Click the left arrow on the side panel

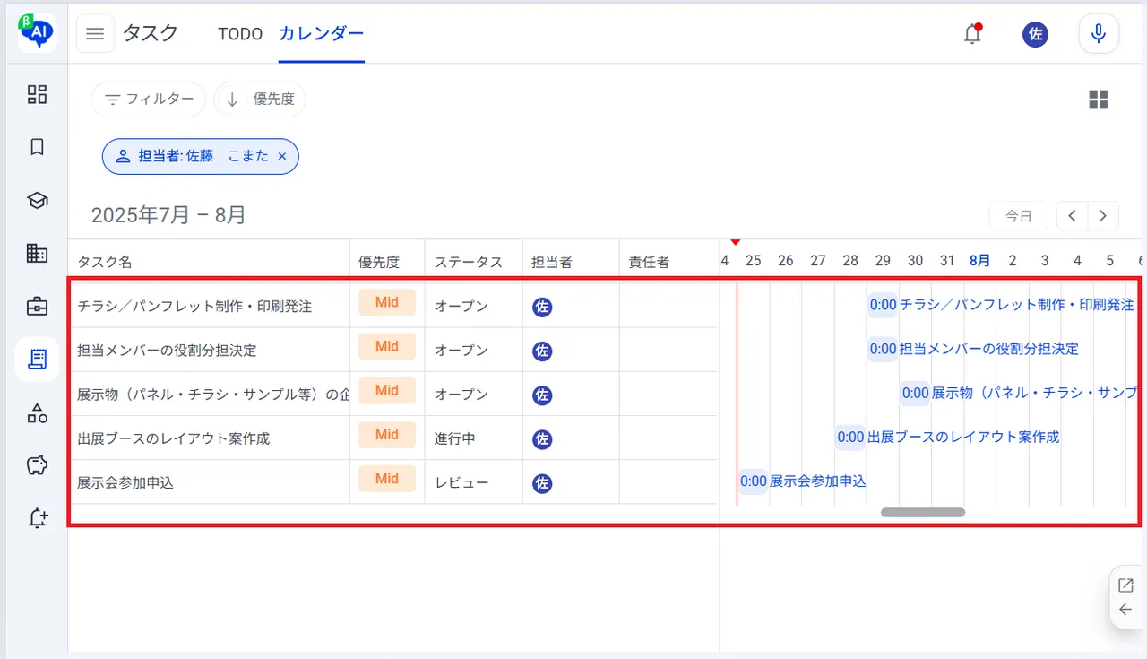point(1125,610)
